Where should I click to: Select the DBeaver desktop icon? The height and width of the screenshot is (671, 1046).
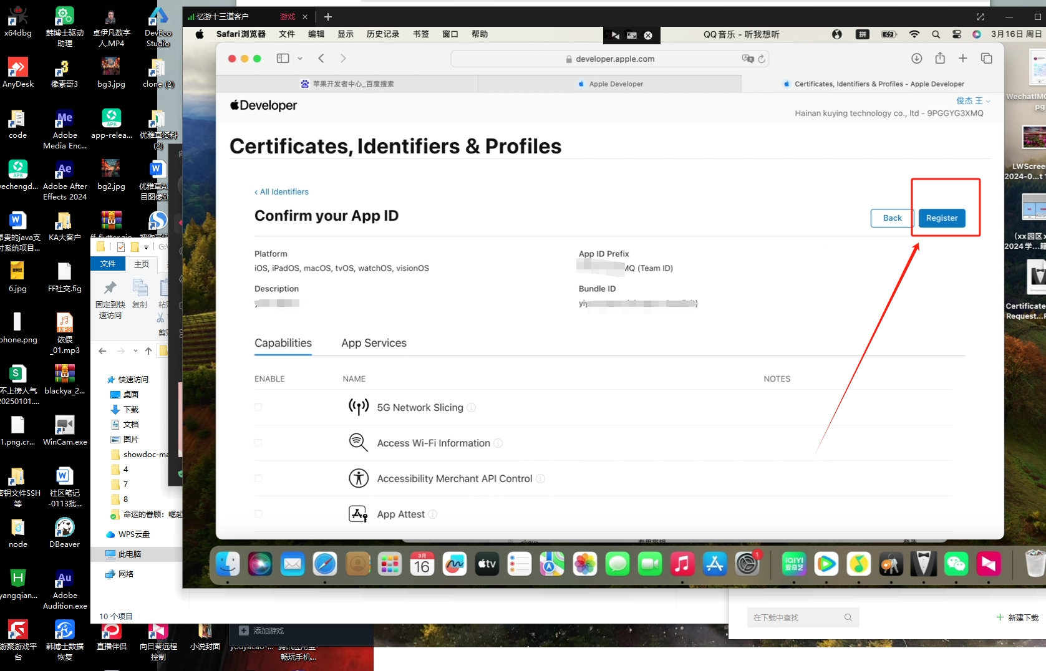(x=64, y=533)
